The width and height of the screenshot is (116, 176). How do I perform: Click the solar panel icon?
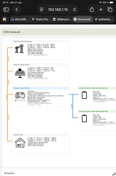(x=20, y=73)
